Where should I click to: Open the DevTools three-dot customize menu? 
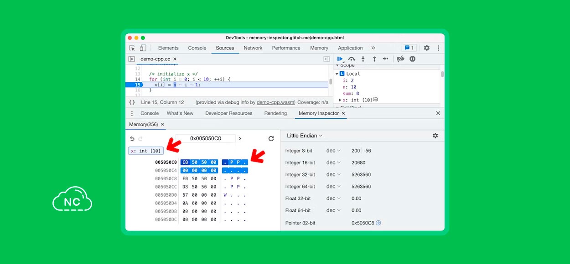tap(438, 48)
